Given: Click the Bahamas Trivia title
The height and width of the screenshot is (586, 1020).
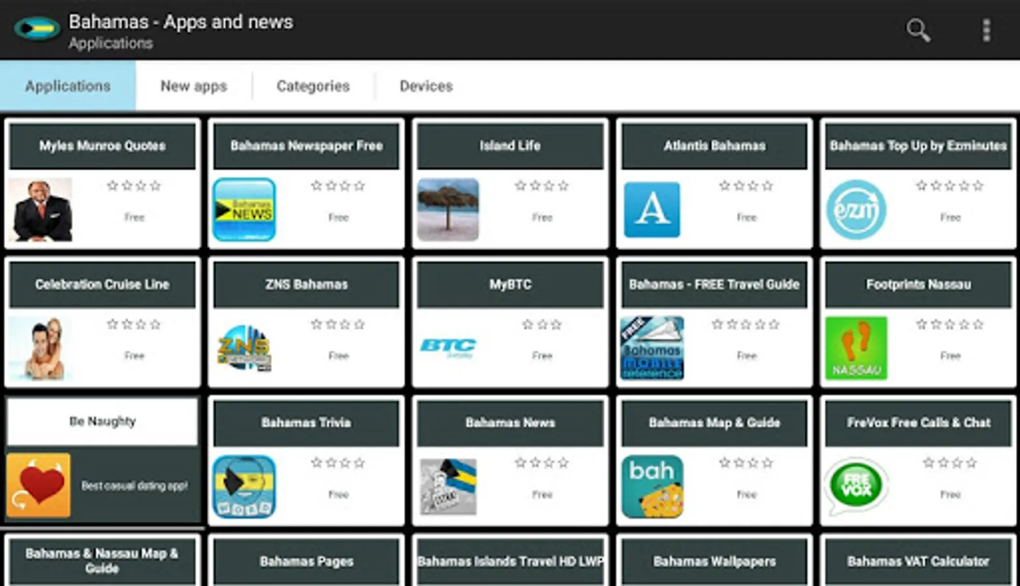Looking at the screenshot, I should [306, 423].
